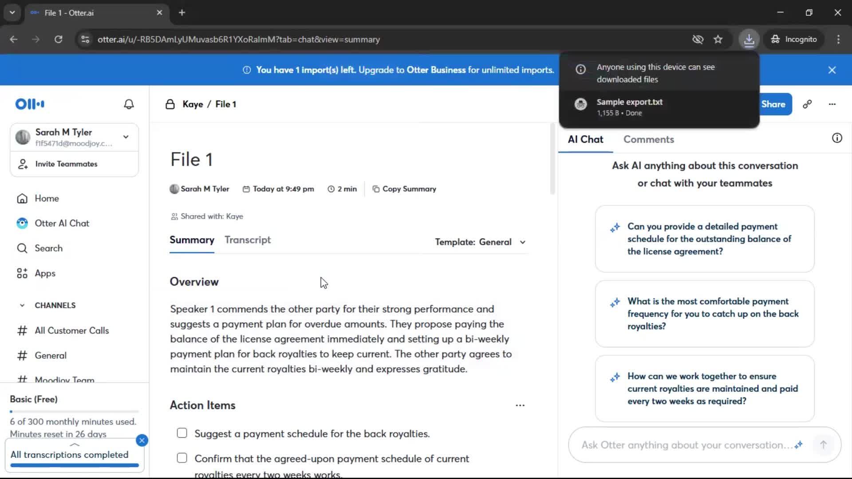Click the Share button
The height and width of the screenshot is (479, 852).
pos(773,104)
